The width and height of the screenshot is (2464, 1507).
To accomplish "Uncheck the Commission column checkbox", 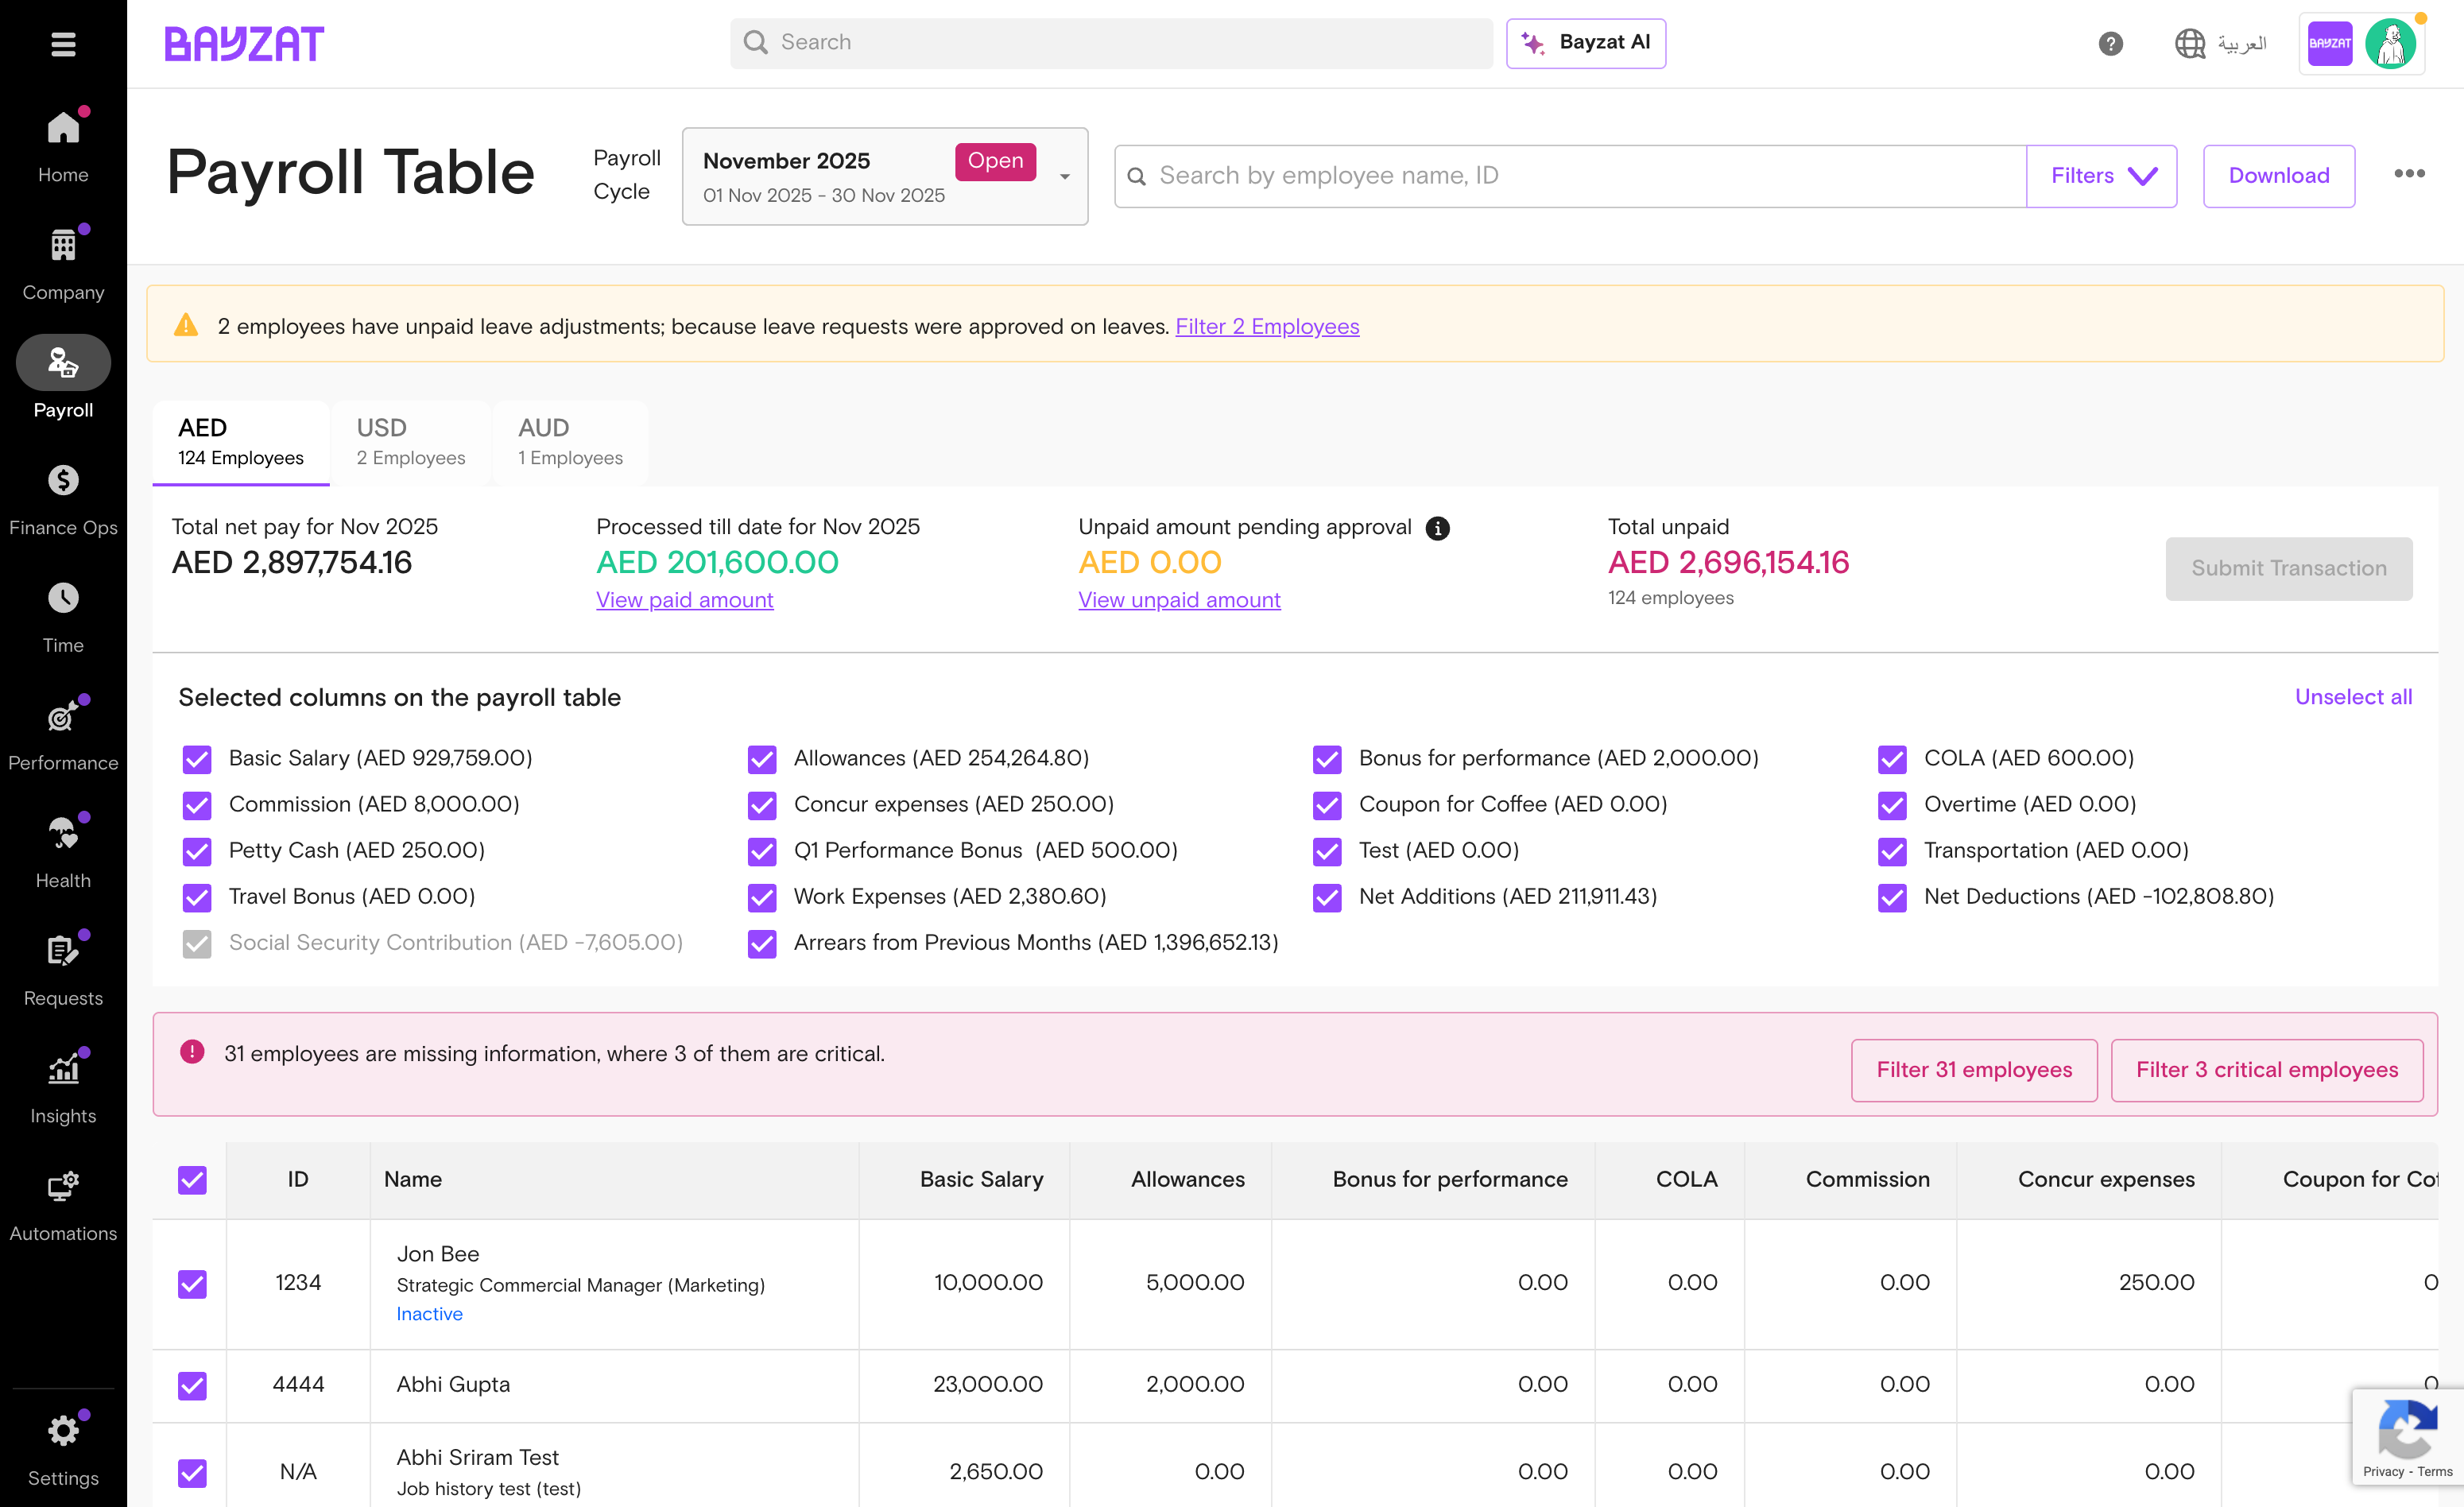I will (197, 805).
